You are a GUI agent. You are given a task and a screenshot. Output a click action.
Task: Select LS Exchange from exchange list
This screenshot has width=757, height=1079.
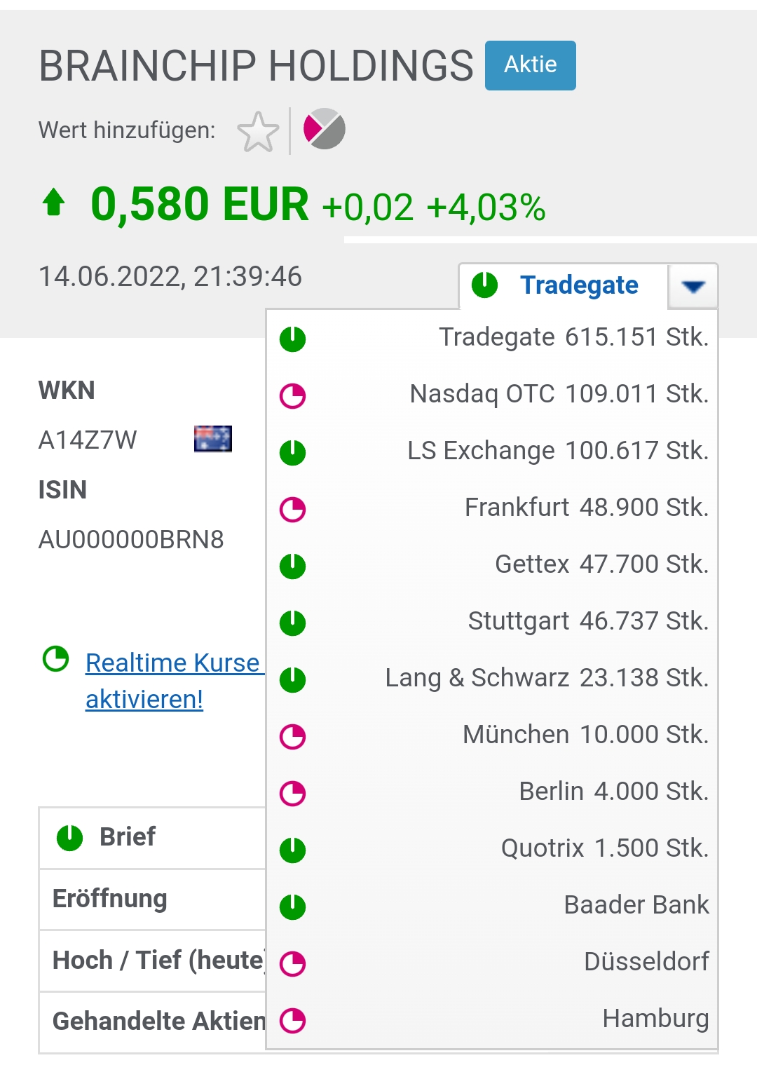pos(492,452)
